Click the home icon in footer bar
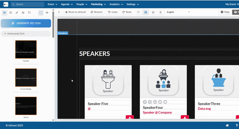Image resolution: width=239 pixels, height=129 pixels. pyautogui.click(x=227, y=125)
